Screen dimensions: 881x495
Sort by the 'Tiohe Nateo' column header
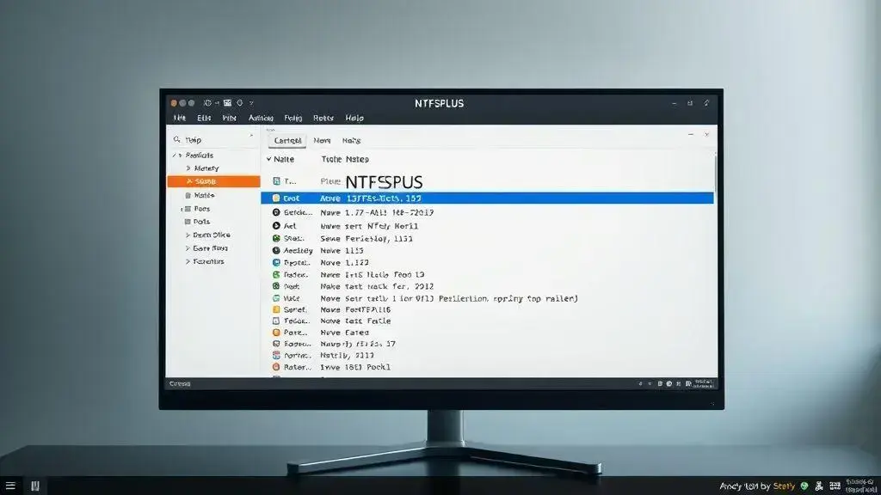(x=345, y=159)
